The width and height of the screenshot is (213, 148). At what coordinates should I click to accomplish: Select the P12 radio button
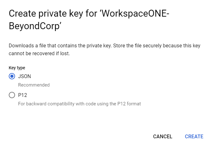point(12,95)
